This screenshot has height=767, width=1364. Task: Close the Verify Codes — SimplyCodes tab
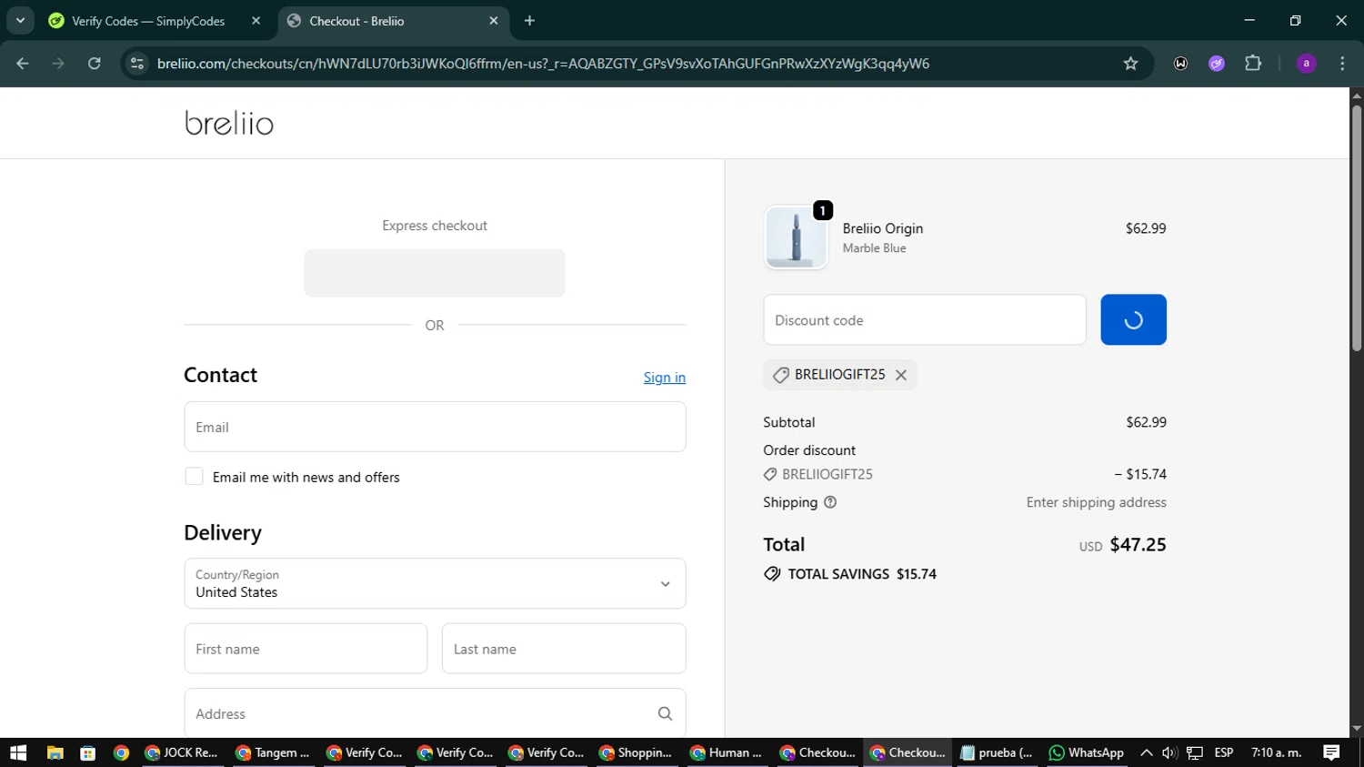(256, 21)
